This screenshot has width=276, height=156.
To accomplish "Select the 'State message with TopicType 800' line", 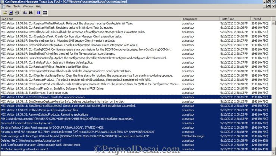I will [x=135, y=136].
